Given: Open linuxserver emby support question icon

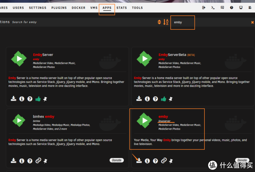Looking at the screenshot, I should point(156,161).
